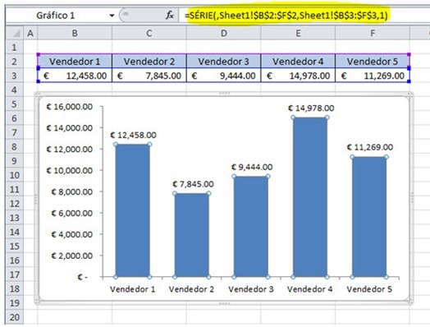Select column D header

click(x=224, y=33)
